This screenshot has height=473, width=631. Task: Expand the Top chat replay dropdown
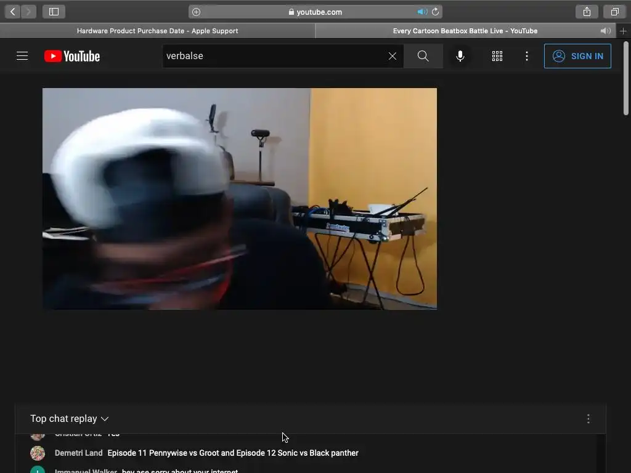coord(70,419)
